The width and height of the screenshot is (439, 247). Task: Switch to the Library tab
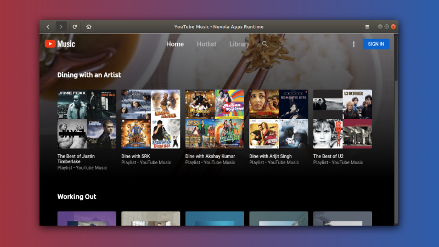(239, 44)
